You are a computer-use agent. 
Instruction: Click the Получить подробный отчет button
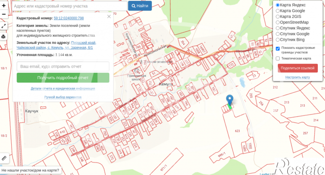tap(63, 78)
